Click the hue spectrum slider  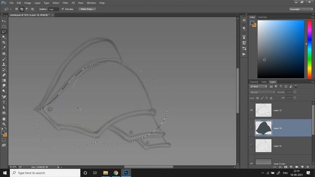pyautogui.click(x=310, y=49)
